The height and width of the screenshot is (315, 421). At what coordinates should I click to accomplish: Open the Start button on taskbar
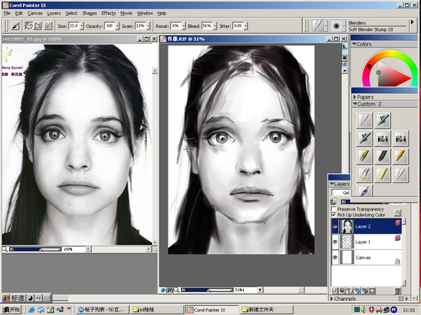pos(11,309)
